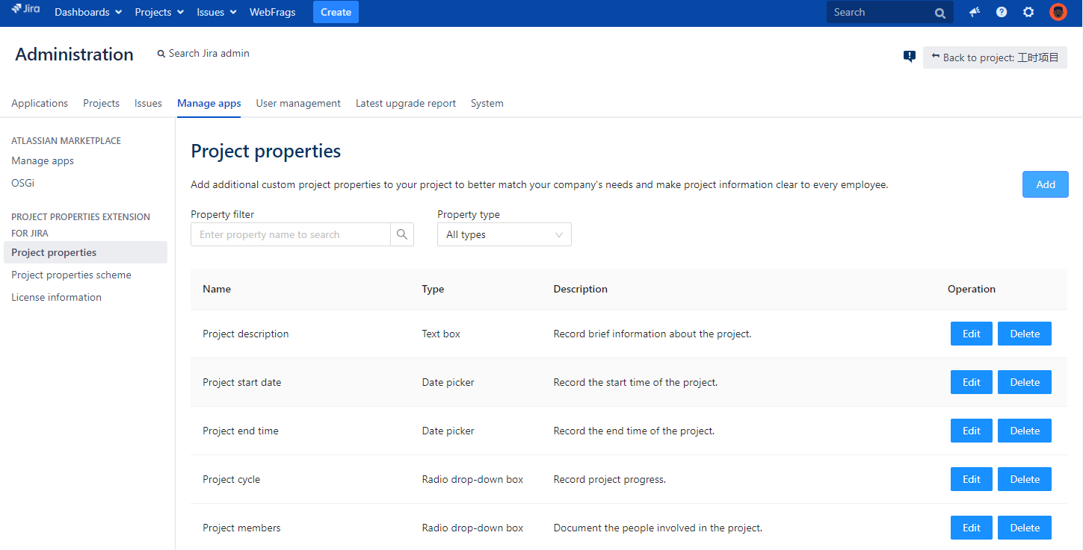Viewport: 1083px width, 550px height.
Task: Click the Enter property name to search field
Action: point(291,234)
